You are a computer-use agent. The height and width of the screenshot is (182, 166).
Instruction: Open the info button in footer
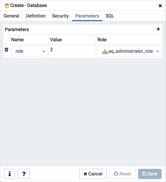coord(10,174)
